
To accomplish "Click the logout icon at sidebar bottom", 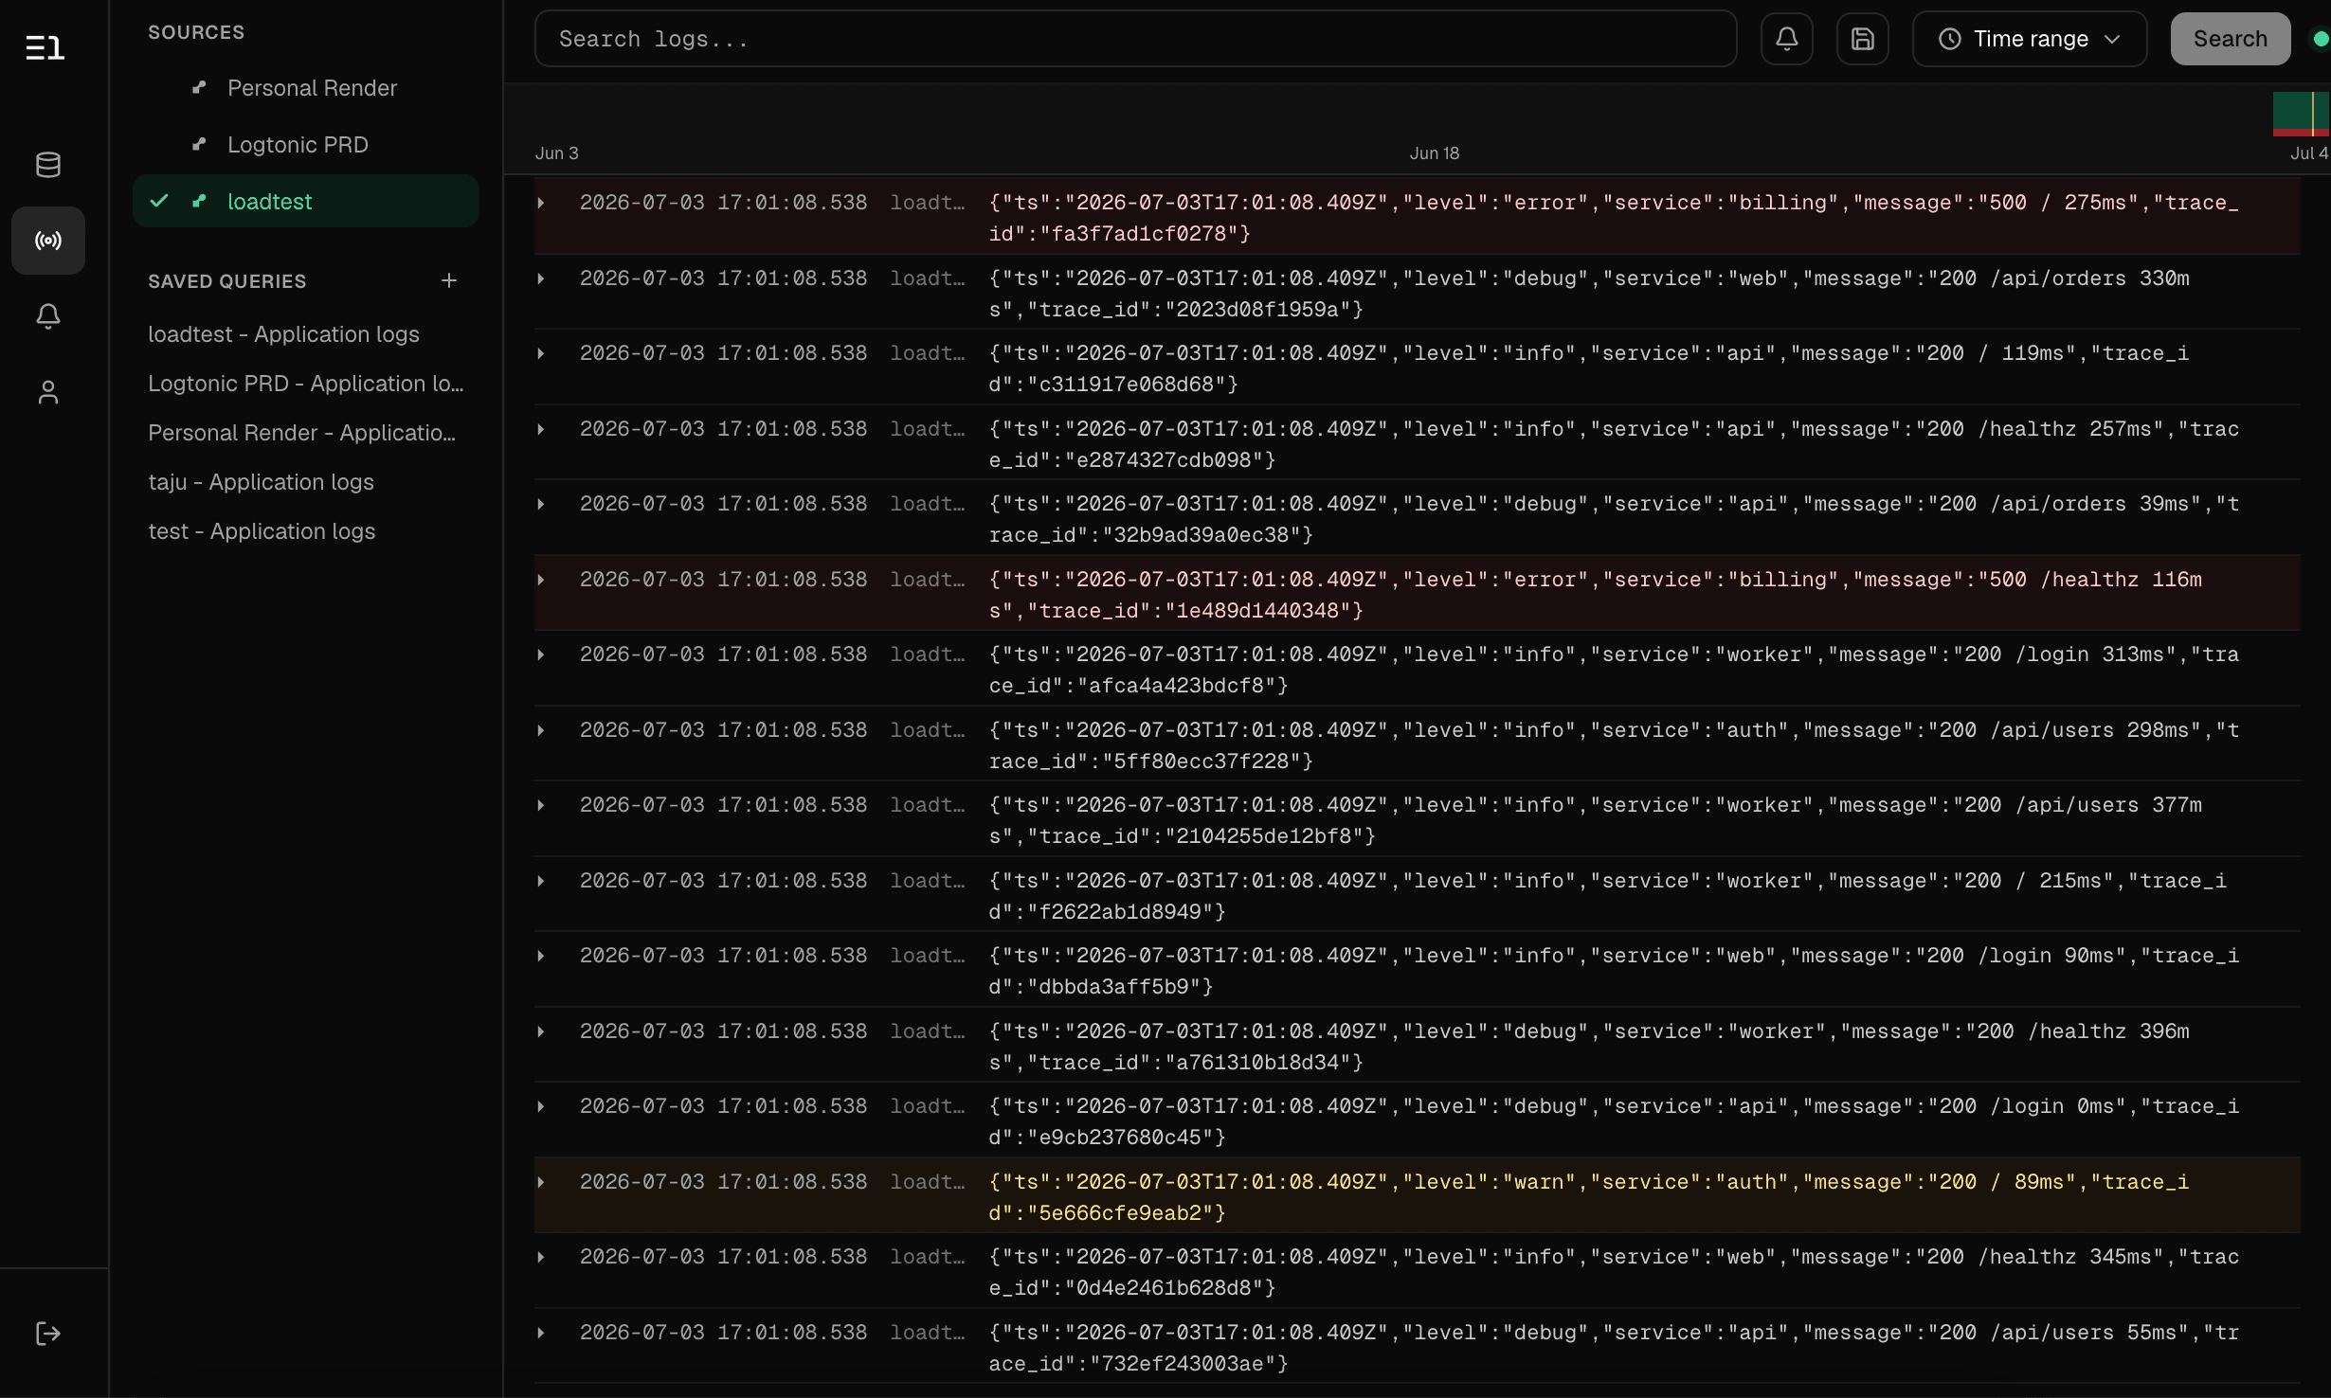I will pyautogui.click(x=48, y=1334).
